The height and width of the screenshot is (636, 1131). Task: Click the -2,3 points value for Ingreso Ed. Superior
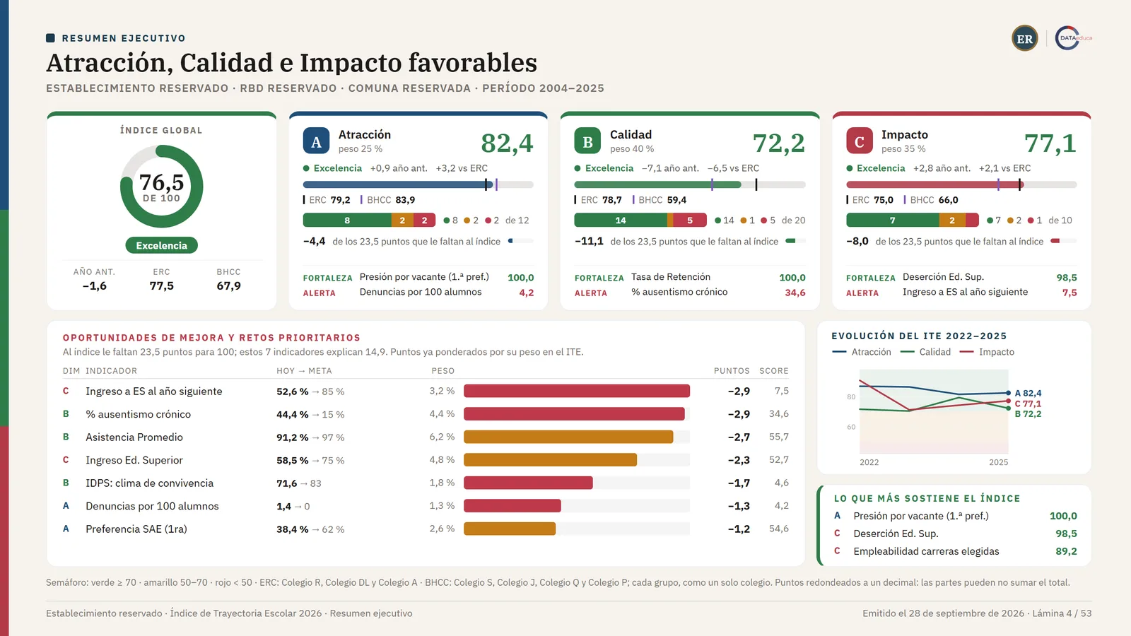click(x=739, y=460)
